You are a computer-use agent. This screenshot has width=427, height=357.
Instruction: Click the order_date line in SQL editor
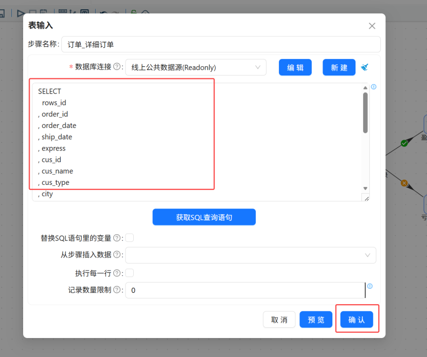tap(57, 126)
